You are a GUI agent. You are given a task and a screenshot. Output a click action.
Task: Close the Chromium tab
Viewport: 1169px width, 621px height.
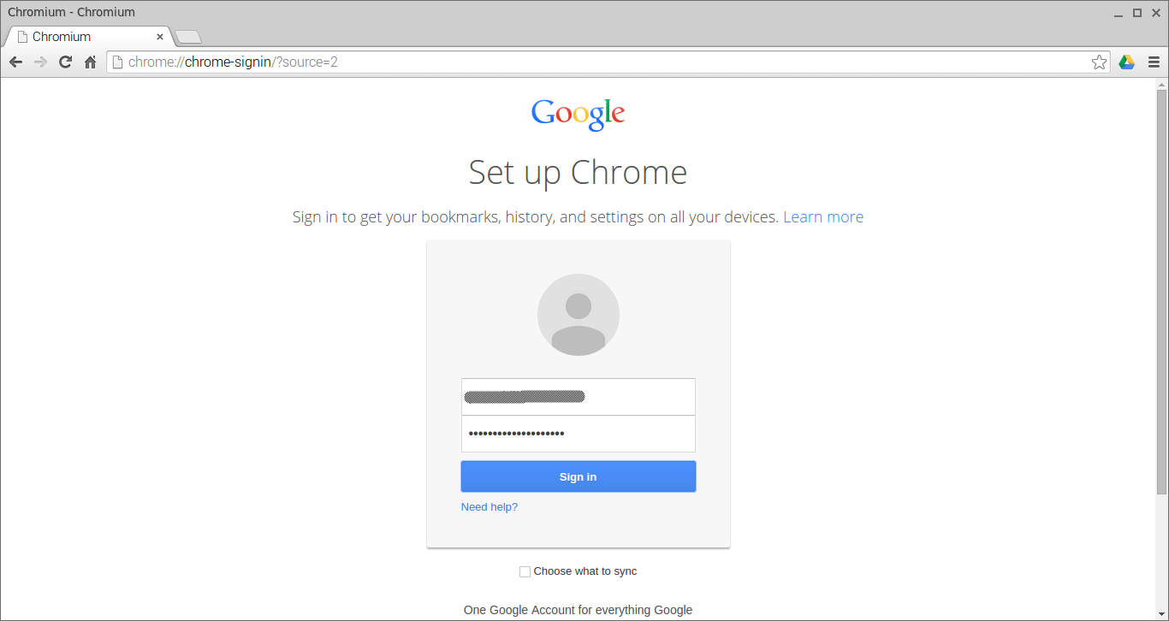(x=160, y=37)
